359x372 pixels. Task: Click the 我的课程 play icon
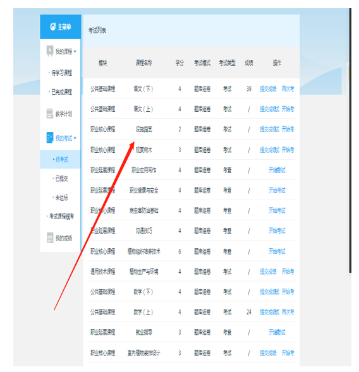[x=50, y=51]
